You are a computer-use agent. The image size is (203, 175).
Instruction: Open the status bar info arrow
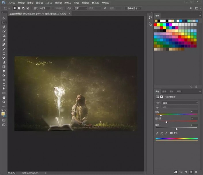(x=46, y=173)
